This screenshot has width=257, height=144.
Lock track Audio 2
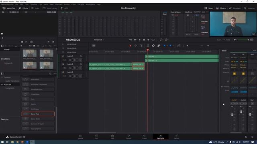[x=70, y=68]
